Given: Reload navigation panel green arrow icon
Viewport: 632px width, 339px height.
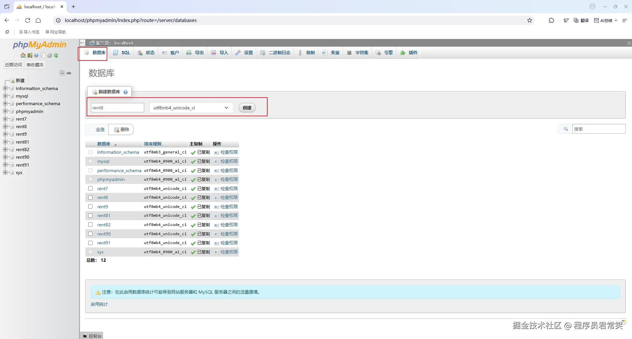Looking at the screenshot, I should (56, 56).
